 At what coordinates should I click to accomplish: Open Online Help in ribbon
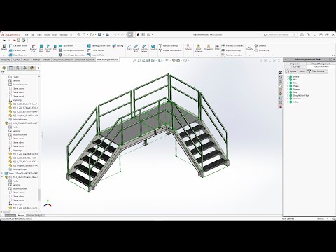(262, 50)
